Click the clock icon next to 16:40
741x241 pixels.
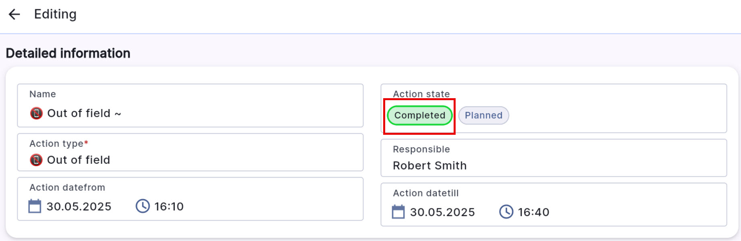506,212
